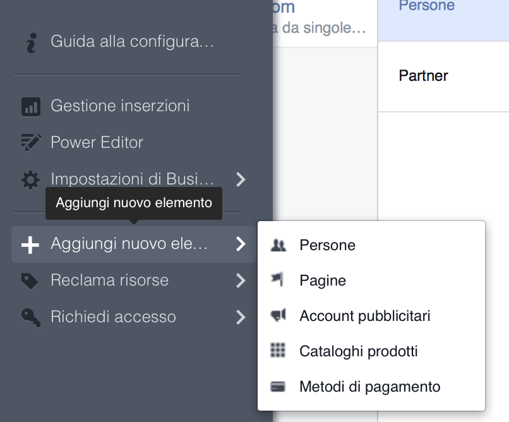Screen dimensions: 509x422
Task: Click the credit card icon for Metodi di pagamento
Action: [278, 387]
